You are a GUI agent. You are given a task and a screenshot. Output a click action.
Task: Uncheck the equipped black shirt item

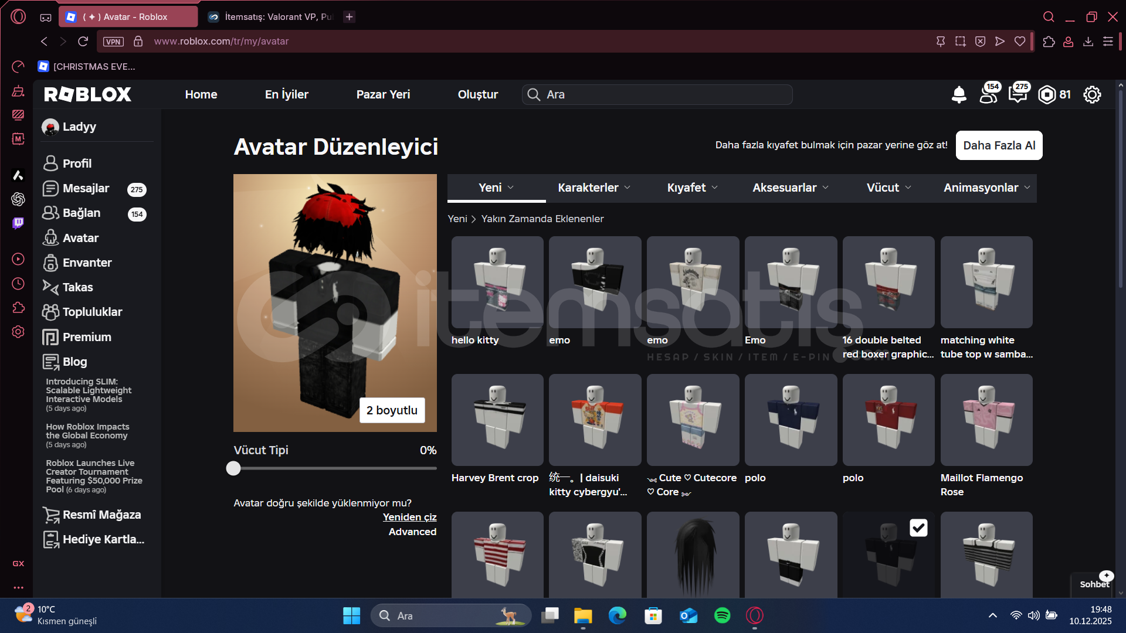coord(918,528)
